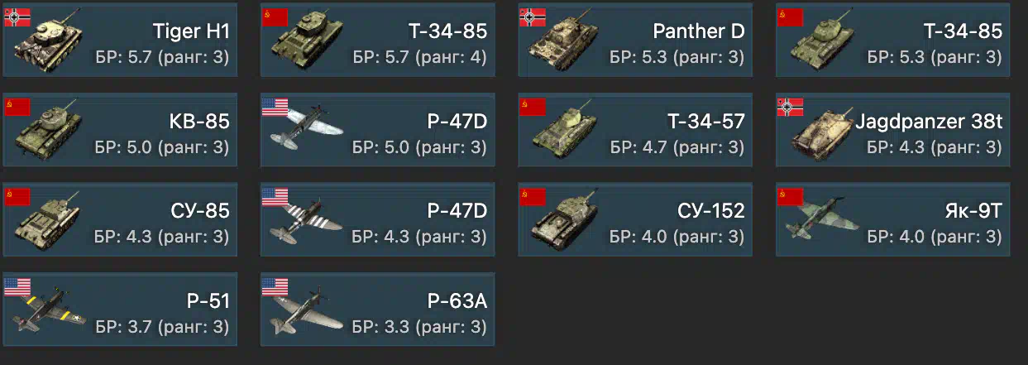Click the Soviet flag on СУ-85 card

pos(17,197)
